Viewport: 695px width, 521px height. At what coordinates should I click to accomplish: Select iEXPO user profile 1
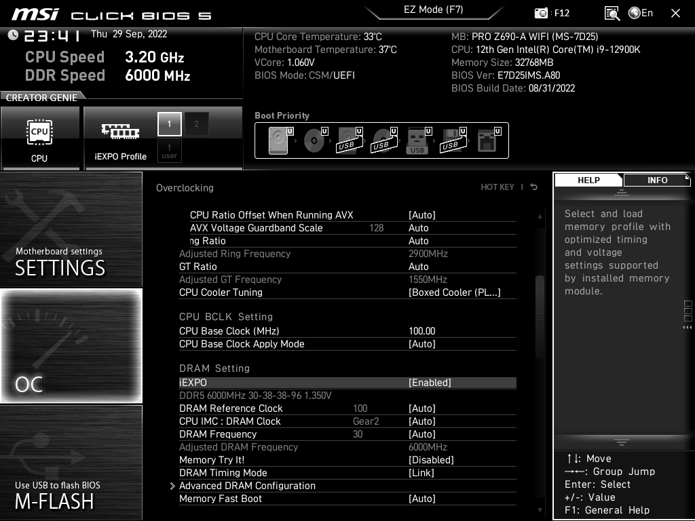169,151
